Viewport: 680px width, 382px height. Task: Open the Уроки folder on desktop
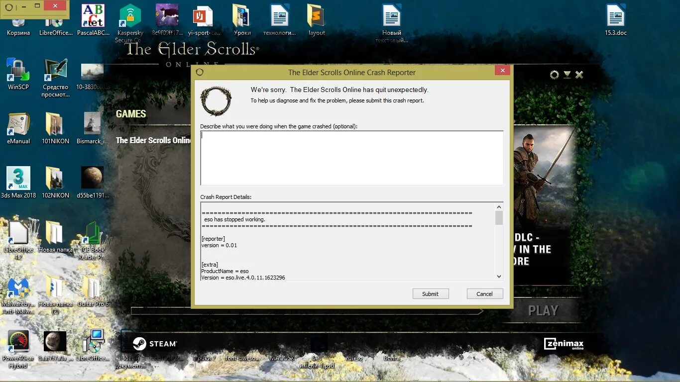click(x=242, y=20)
